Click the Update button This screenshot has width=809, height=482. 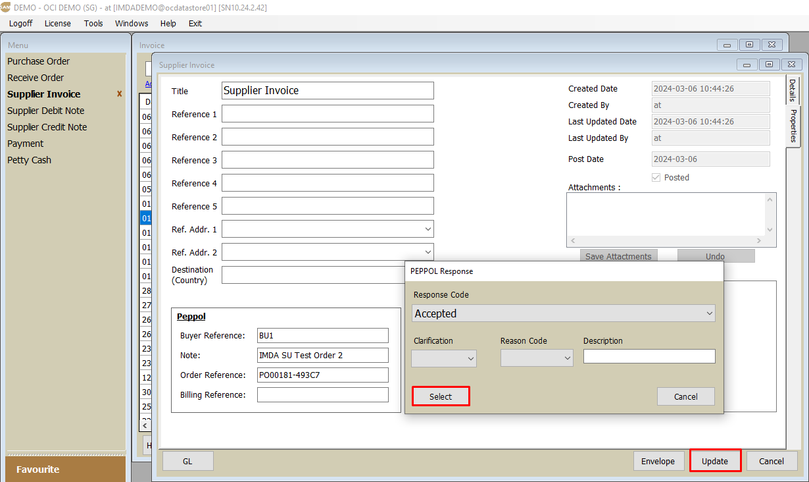715,461
